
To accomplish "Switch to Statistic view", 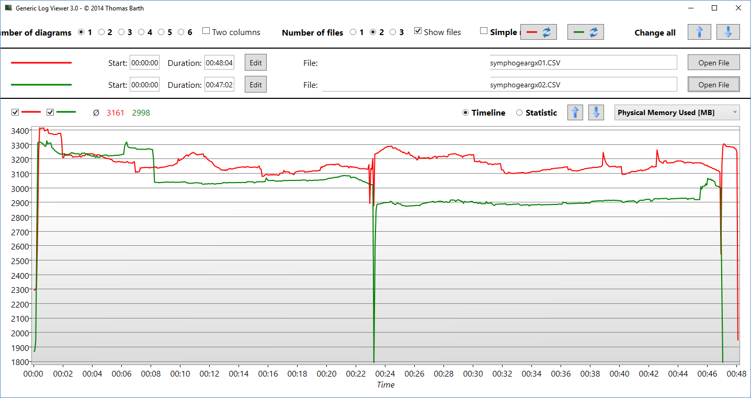I will [519, 113].
